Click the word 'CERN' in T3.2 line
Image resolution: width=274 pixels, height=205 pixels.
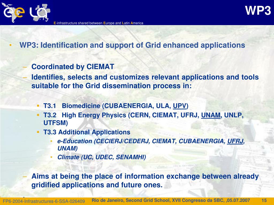pyautogui.click(x=140, y=115)
